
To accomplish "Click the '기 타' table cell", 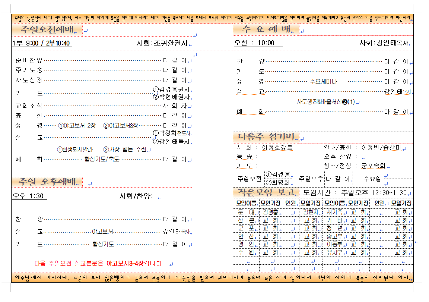I will pyautogui.click(x=335, y=220).
